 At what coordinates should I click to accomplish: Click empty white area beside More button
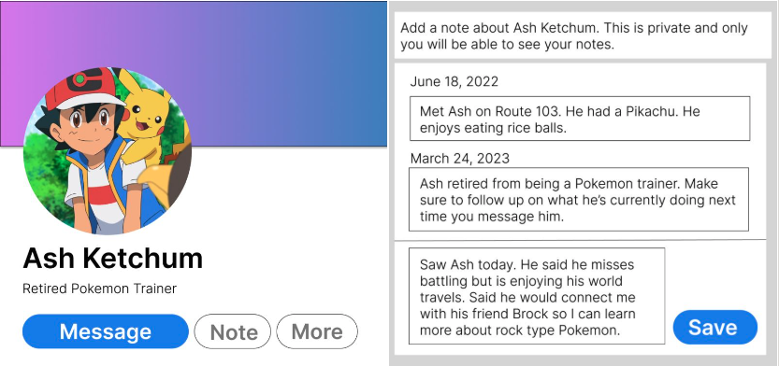point(372,331)
